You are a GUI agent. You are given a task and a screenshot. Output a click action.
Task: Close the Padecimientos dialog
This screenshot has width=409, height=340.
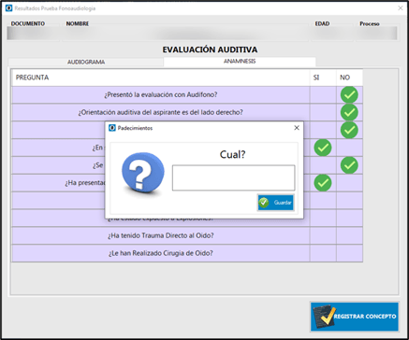pos(297,128)
